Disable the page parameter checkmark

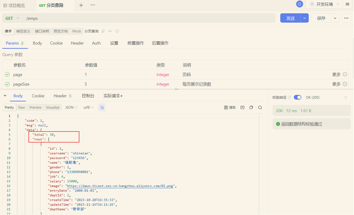[7, 74]
